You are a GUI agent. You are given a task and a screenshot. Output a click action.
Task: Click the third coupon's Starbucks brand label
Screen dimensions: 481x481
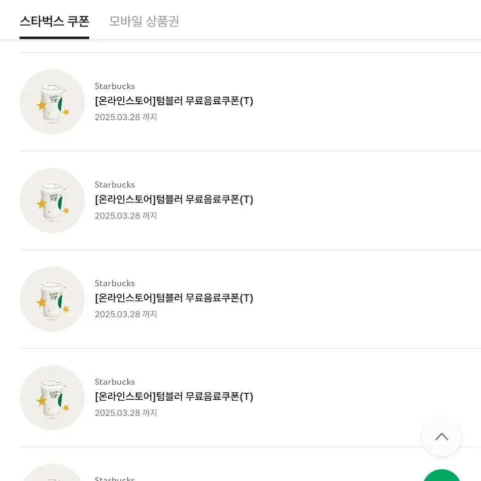tap(115, 283)
